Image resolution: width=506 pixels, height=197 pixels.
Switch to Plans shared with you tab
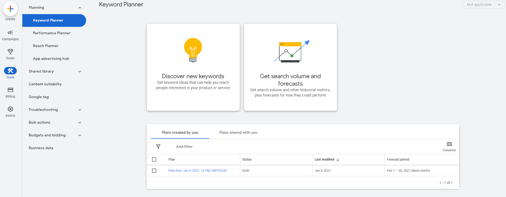238,132
